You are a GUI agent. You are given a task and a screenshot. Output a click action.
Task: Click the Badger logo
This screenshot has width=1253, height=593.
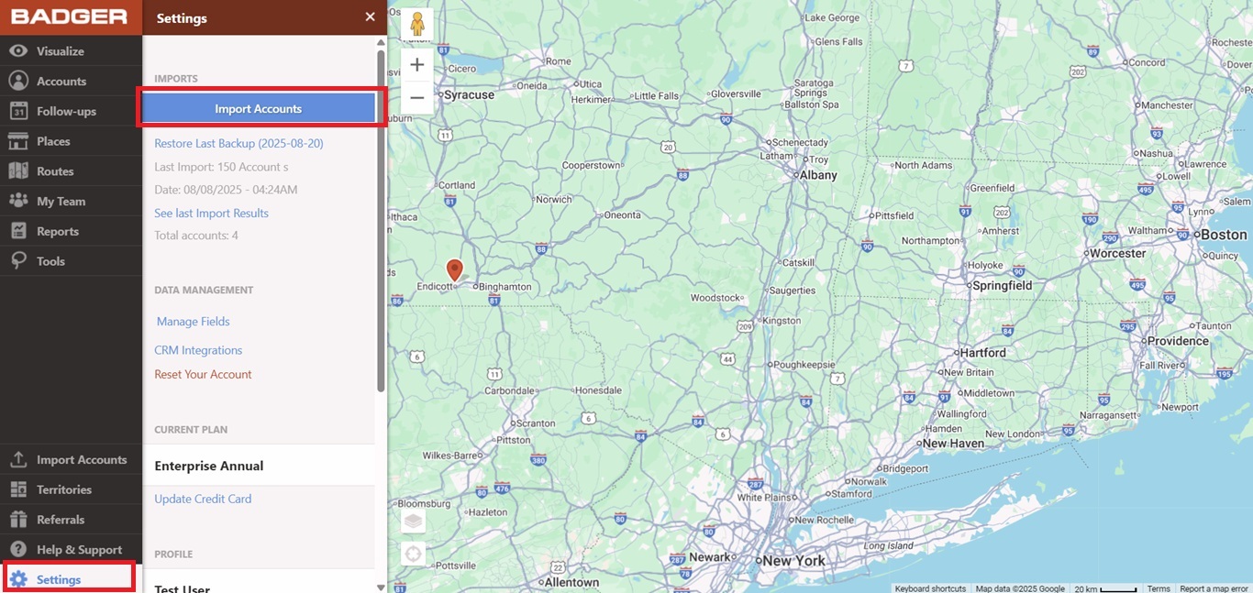(x=70, y=16)
